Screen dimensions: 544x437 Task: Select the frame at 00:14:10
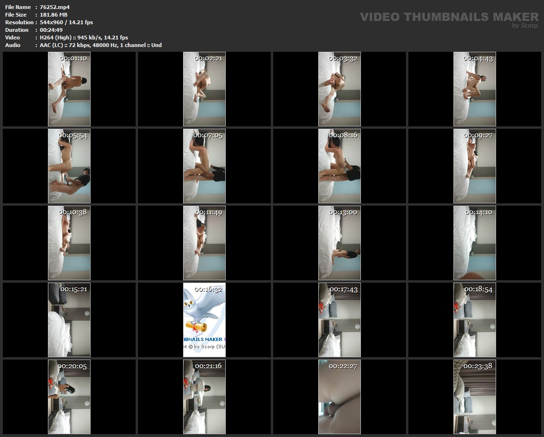[475, 243]
